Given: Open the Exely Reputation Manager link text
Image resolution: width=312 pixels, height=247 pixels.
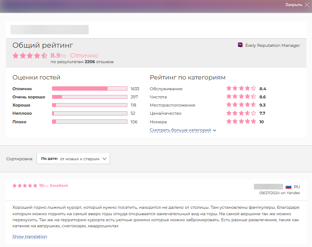Looking at the screenshot, I should pos(272,46).
